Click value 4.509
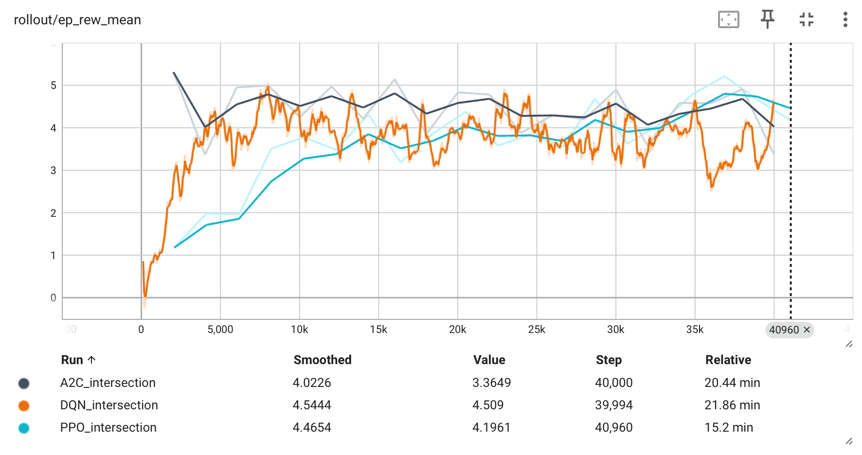 pyautogui.click(x=488, y=405)
